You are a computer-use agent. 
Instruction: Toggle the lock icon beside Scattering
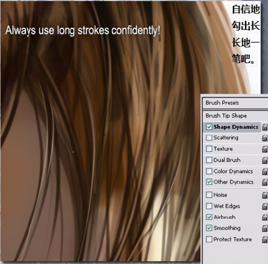[x=265, y=138]
